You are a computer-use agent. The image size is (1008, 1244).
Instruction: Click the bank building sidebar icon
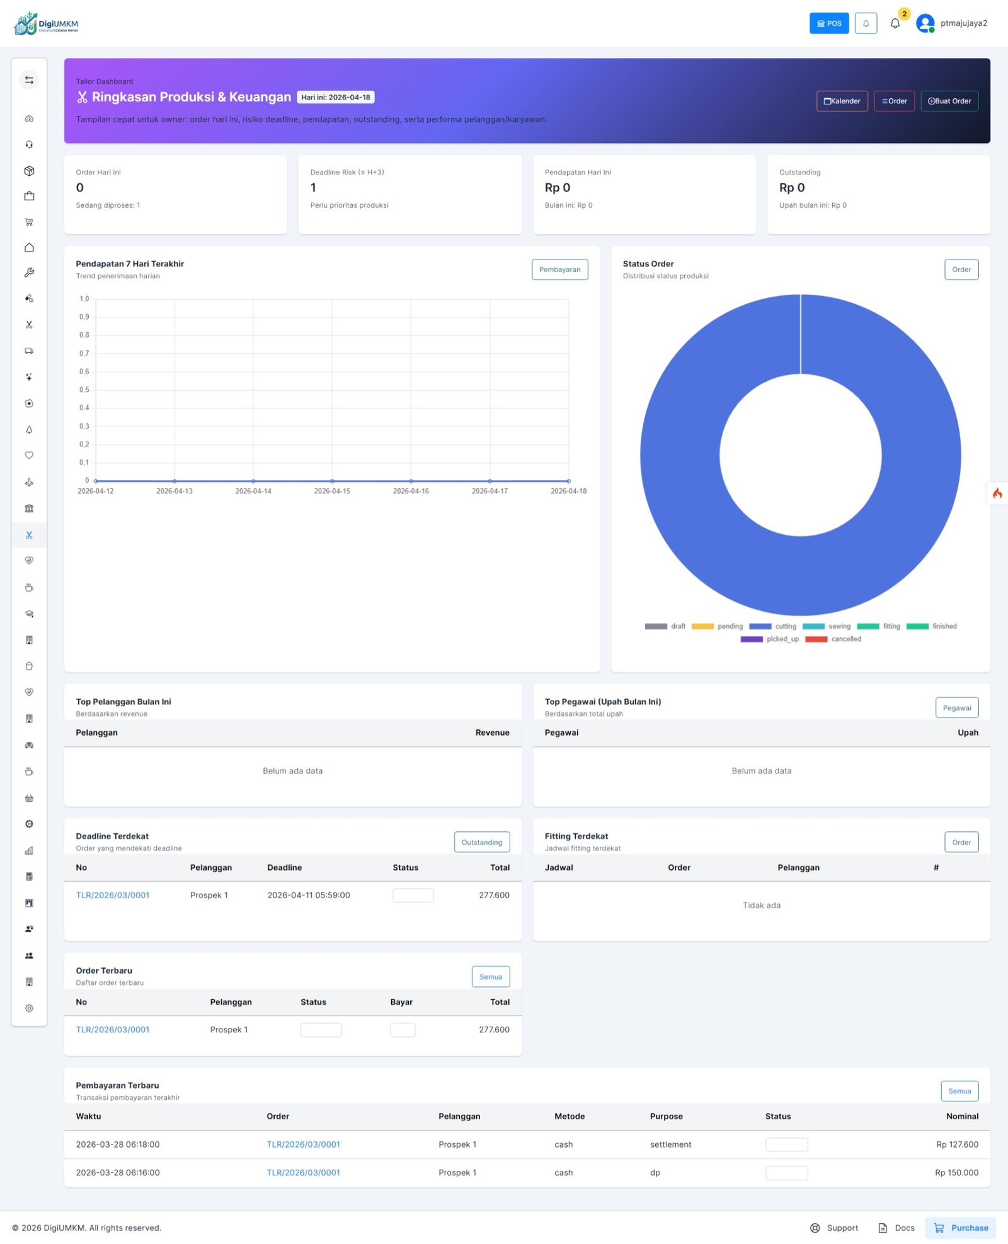(x=29, y=508)
